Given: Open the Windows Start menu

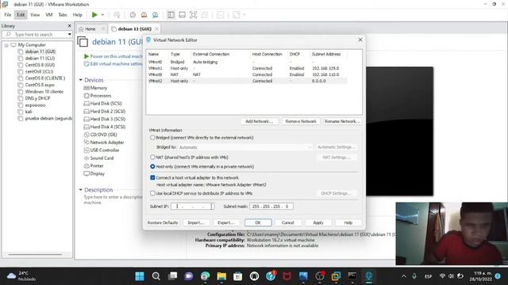Looking at the screenshot, I should 140,276.
